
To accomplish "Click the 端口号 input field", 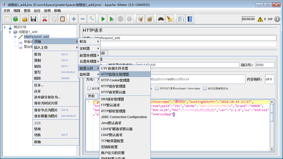I will point(265,65).
